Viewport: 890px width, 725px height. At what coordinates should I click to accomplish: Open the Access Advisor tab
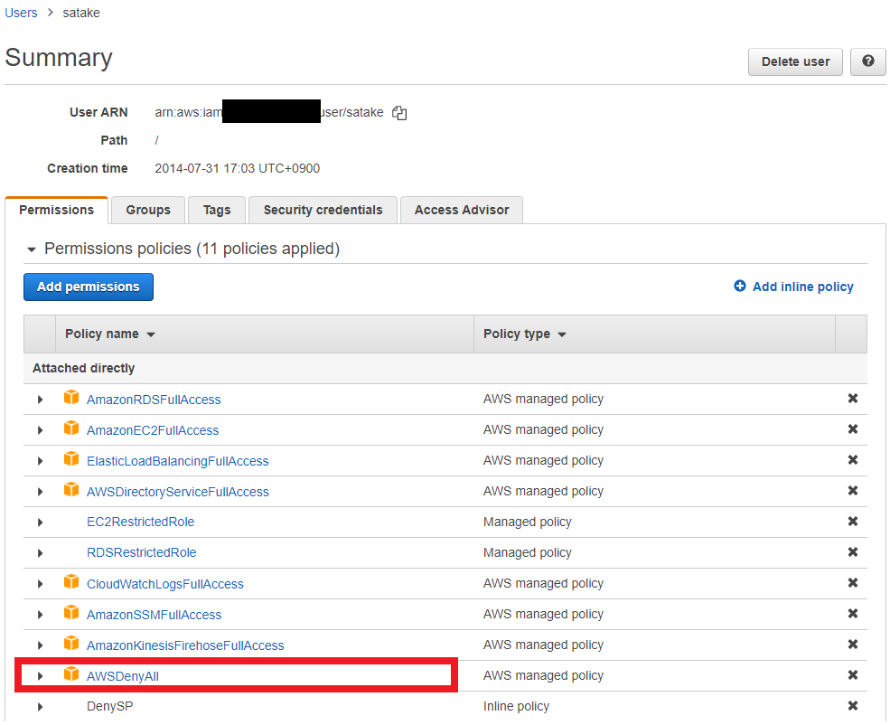[462, 210]
